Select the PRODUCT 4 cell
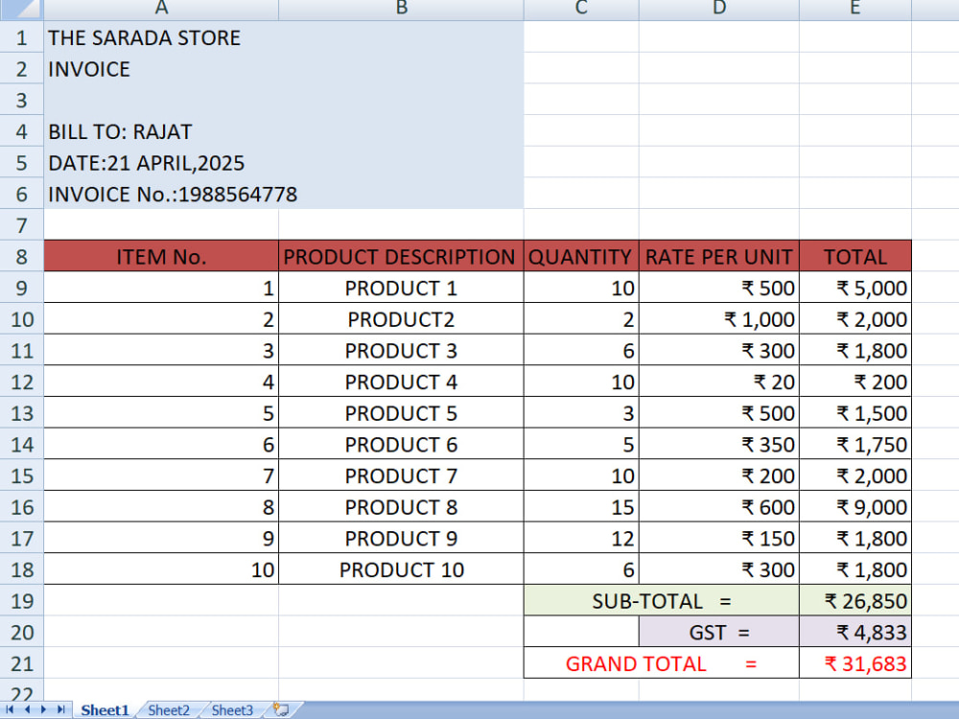959x719 pixels. [401, 382]
